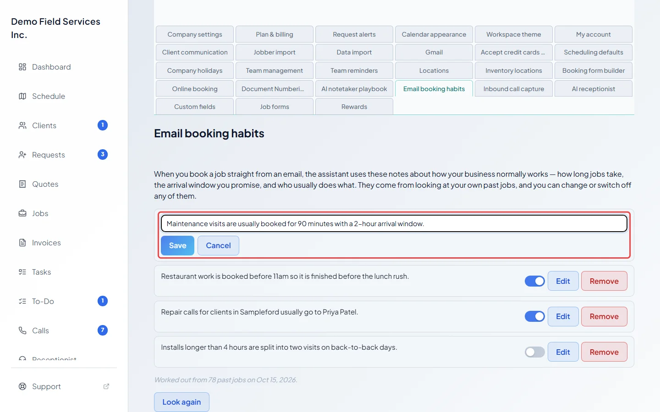
Task: Click the Clients people icon
Action: click(x=22, y=125)
